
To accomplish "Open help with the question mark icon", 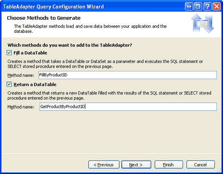I will [207, 6].
